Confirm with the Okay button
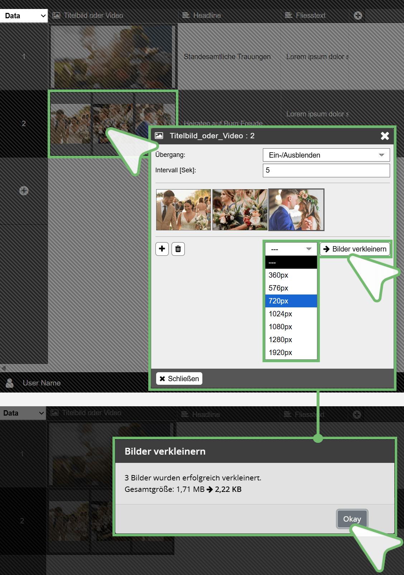Screen dimensions: 404x575 [x=352, y=519]
